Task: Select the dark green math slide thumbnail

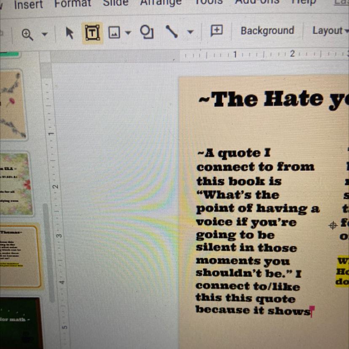Action: pyautogui.click(x=21, y=323)
